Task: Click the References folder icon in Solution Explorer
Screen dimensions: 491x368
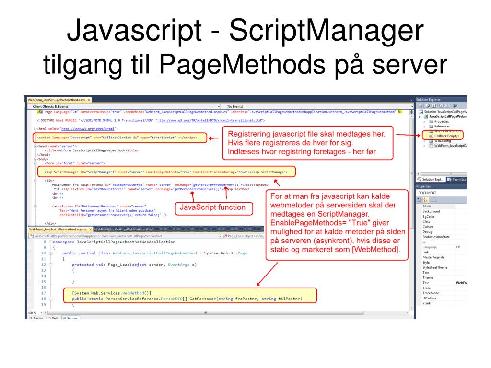Action: coord(431,126)
